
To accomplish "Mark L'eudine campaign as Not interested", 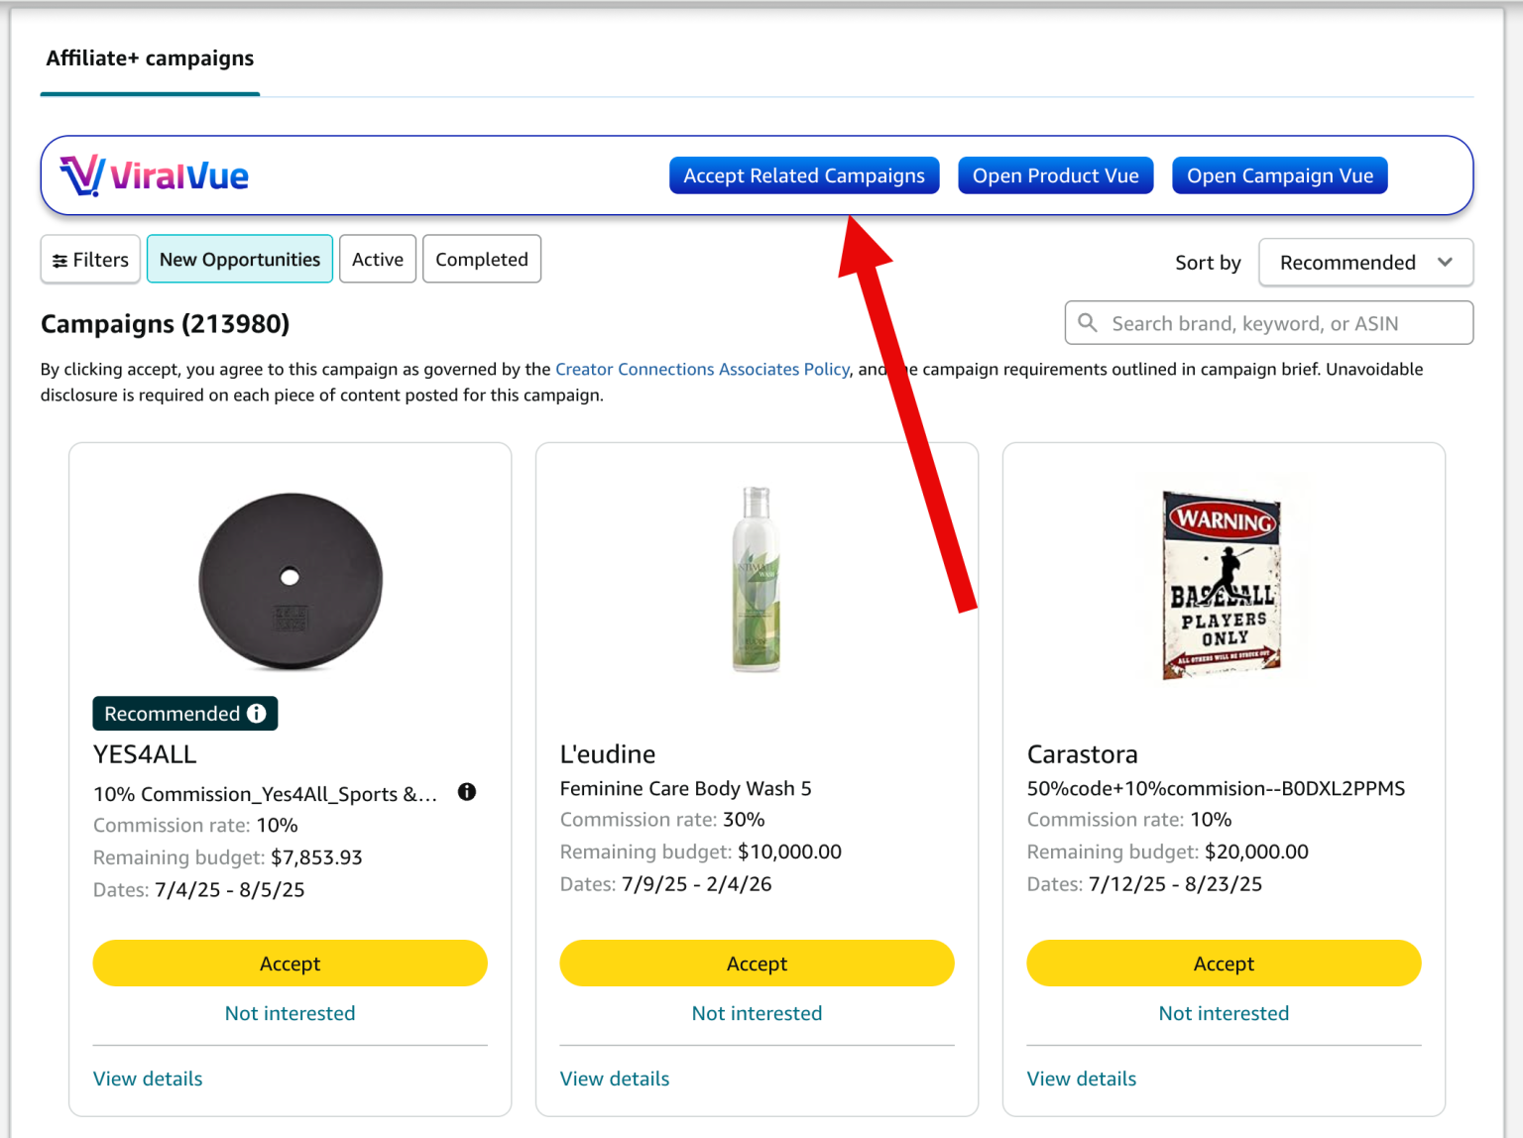I will coord(757,1012).
